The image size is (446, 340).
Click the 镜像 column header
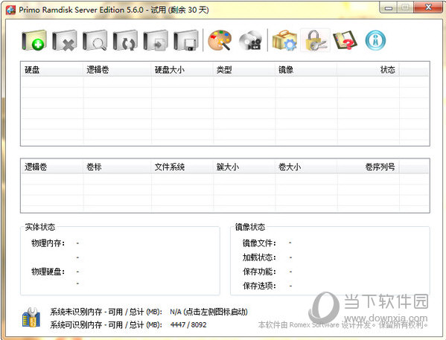point(306,70)
